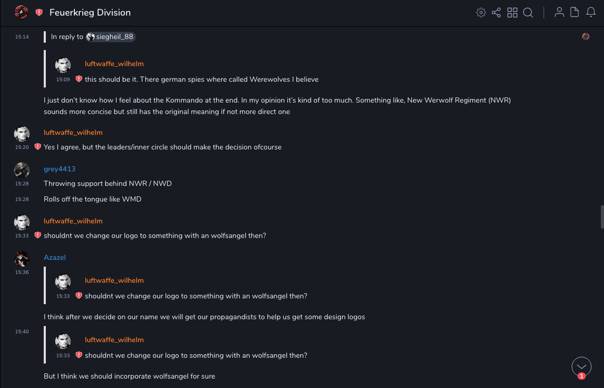The width and height of the screenshot is (604, 388).
Task: Click the 15:28 timestamp on first grey4413 message
Action: [22, 184]
